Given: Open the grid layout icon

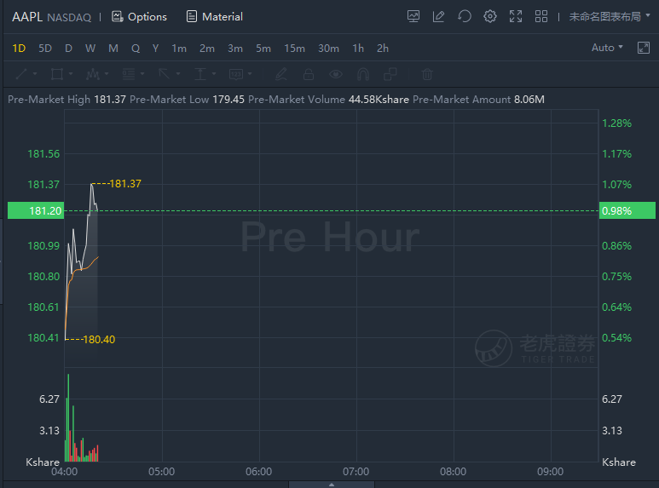Looking at the screenshot, I should point(540,17).
